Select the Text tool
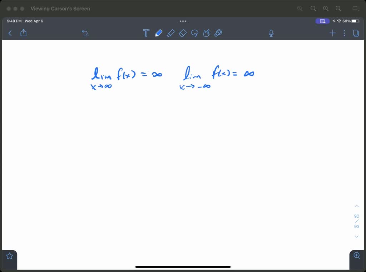Screen dimensions: 366x272 coord(146,33)
